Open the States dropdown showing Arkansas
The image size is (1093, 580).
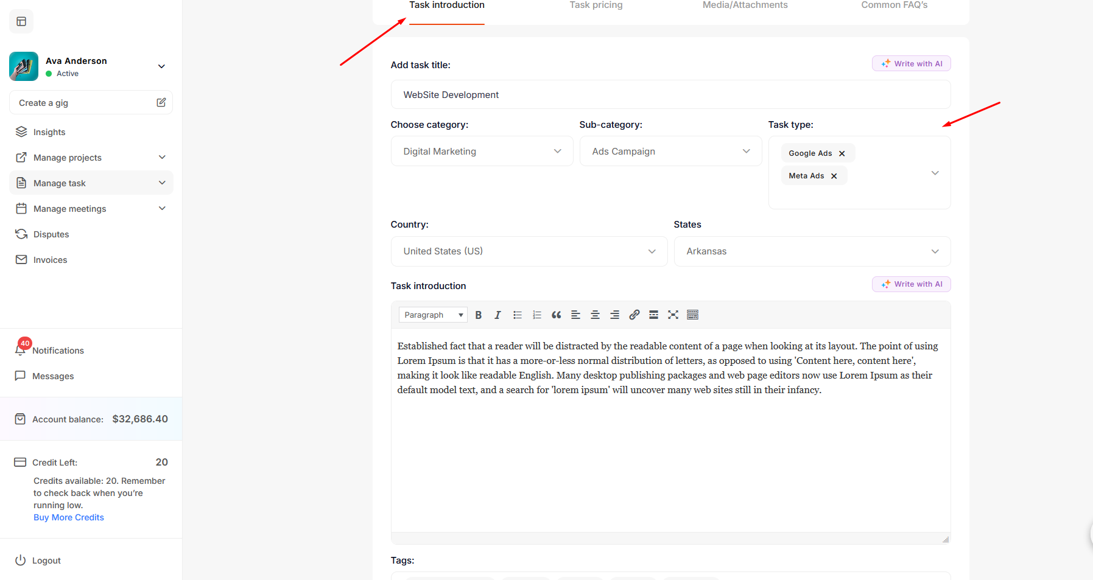pos(812,251)
